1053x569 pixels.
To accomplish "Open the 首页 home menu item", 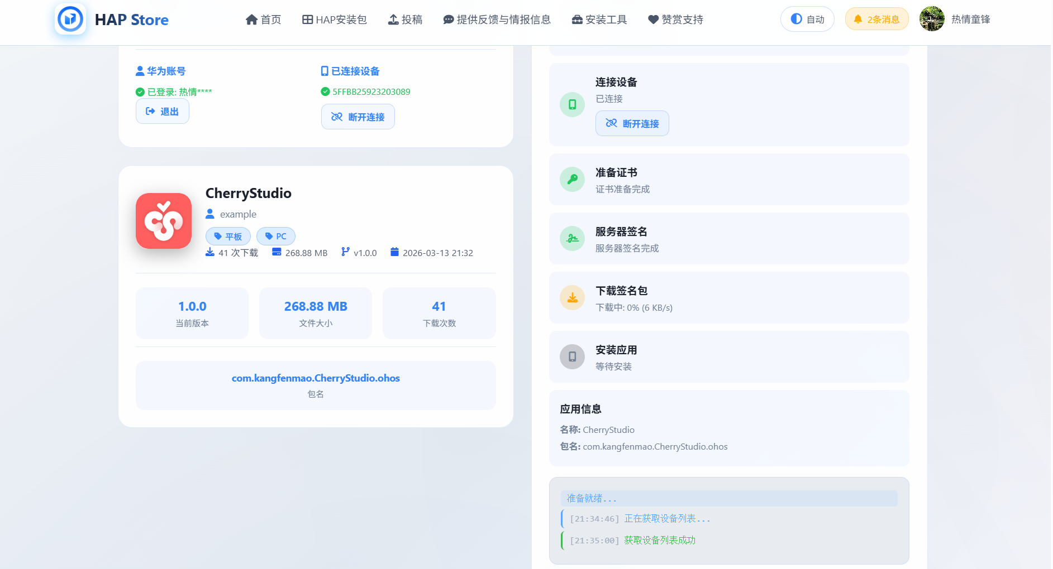I will click(264, 20).
